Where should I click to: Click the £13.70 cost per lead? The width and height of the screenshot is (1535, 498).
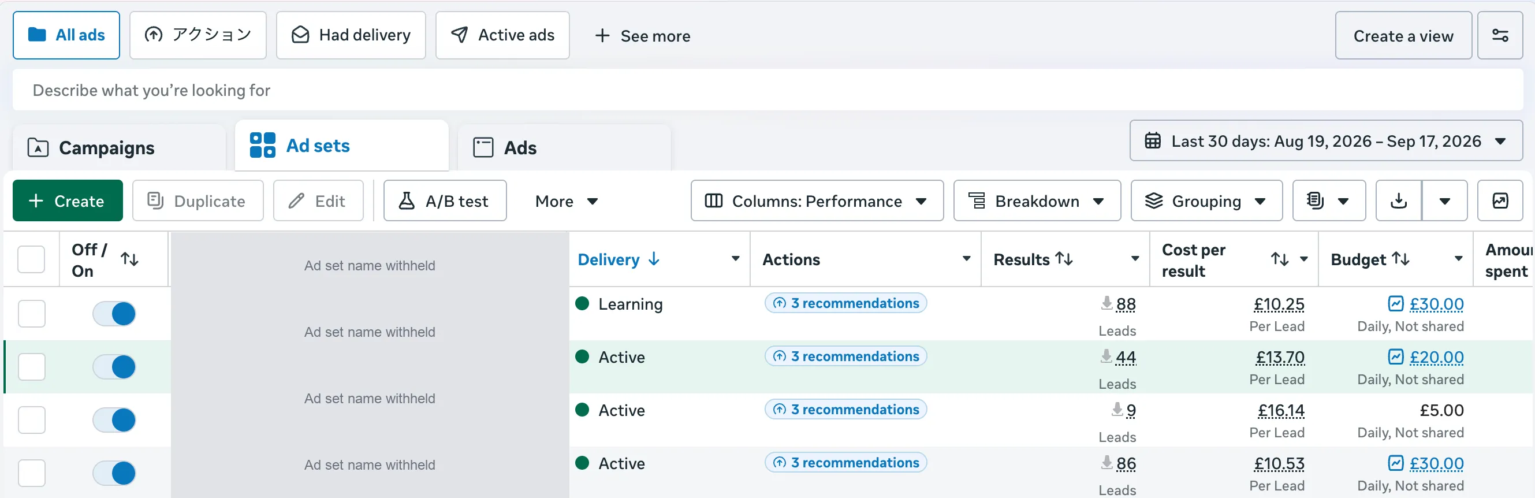[1280, 357]
